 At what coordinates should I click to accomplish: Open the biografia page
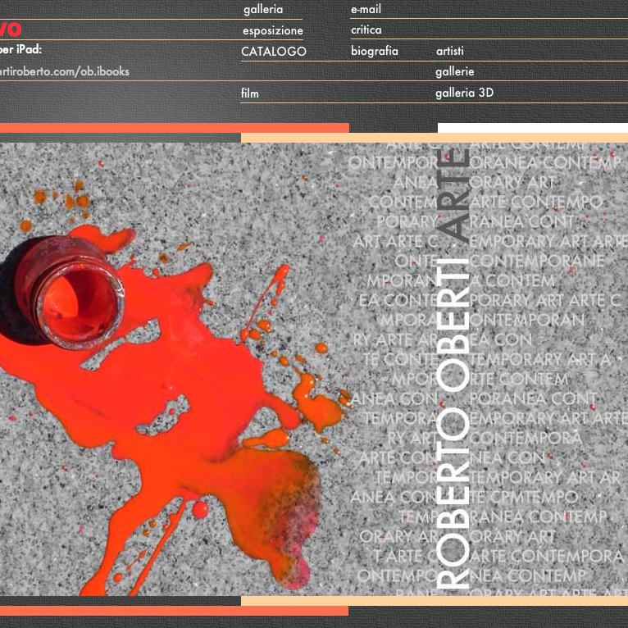click(375, 51)
